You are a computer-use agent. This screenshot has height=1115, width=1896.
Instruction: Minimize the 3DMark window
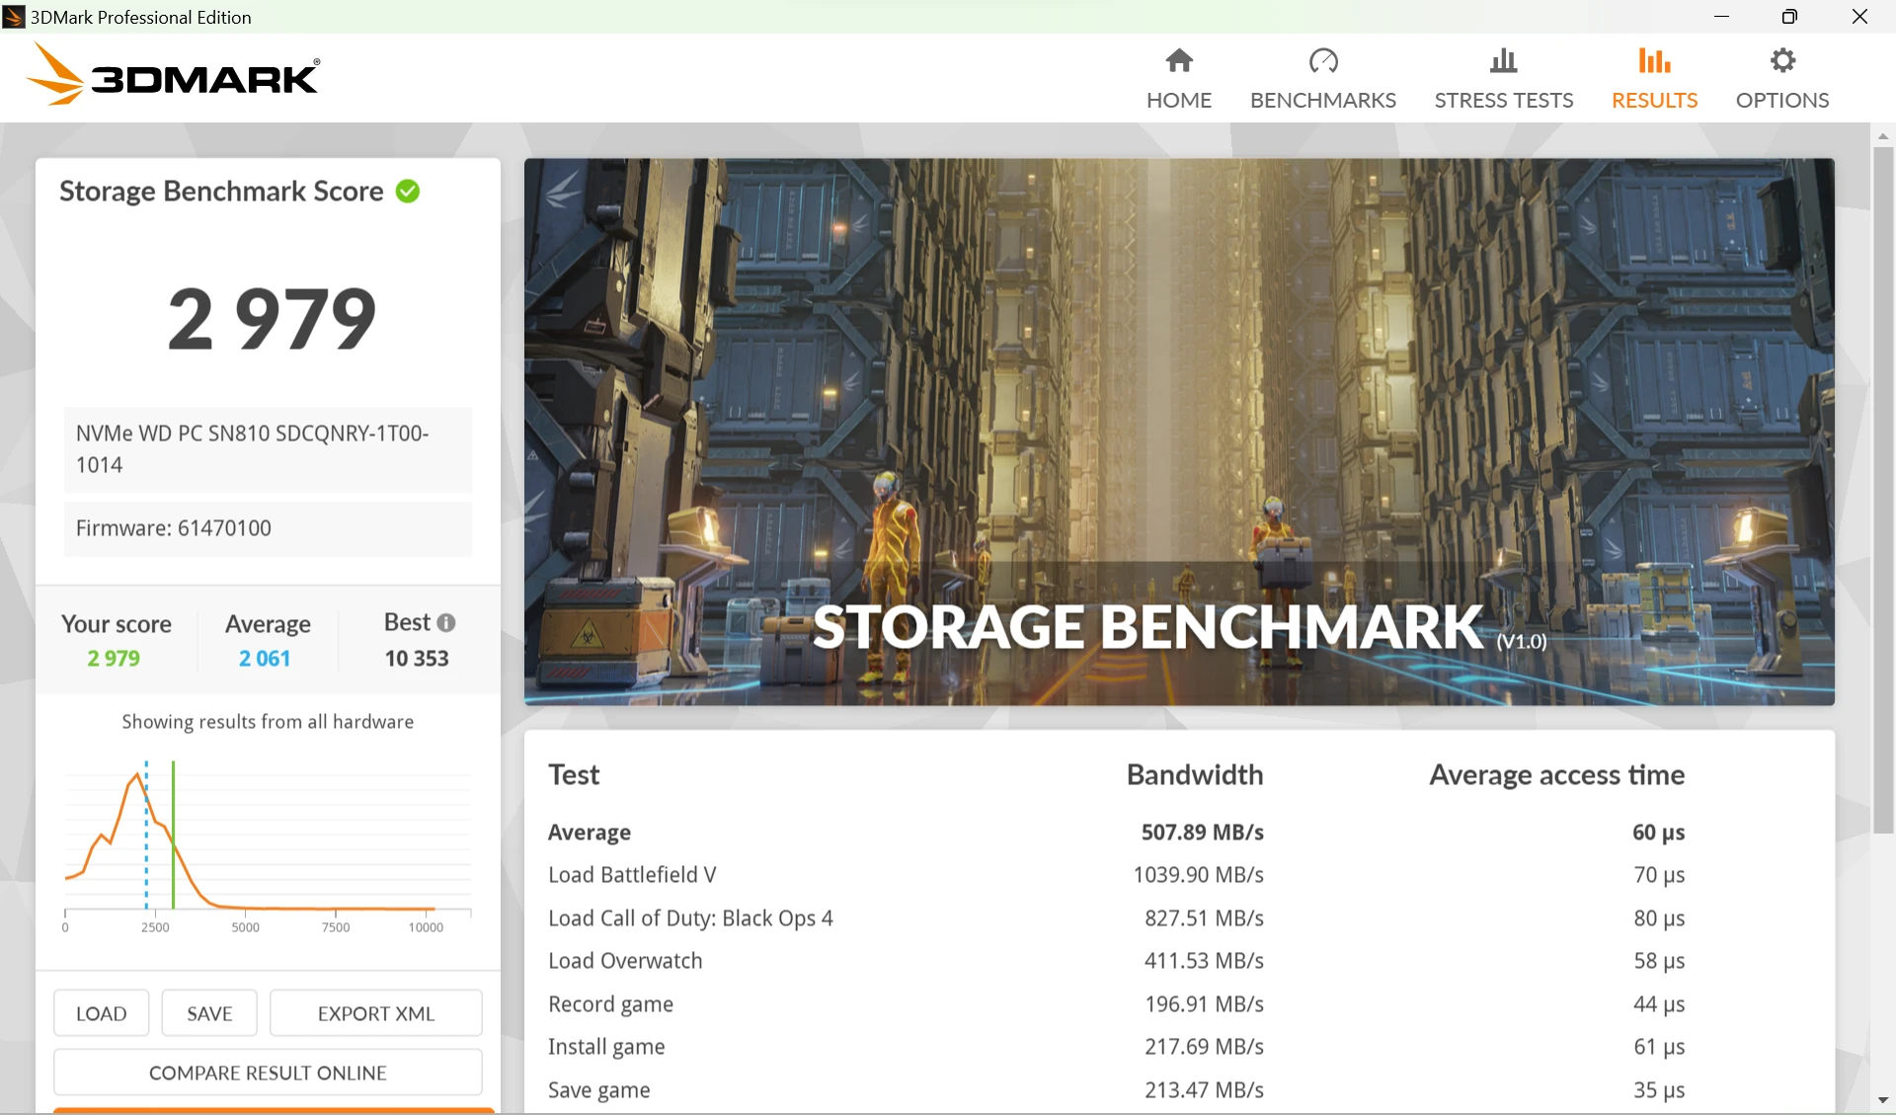click(1721, 17)
